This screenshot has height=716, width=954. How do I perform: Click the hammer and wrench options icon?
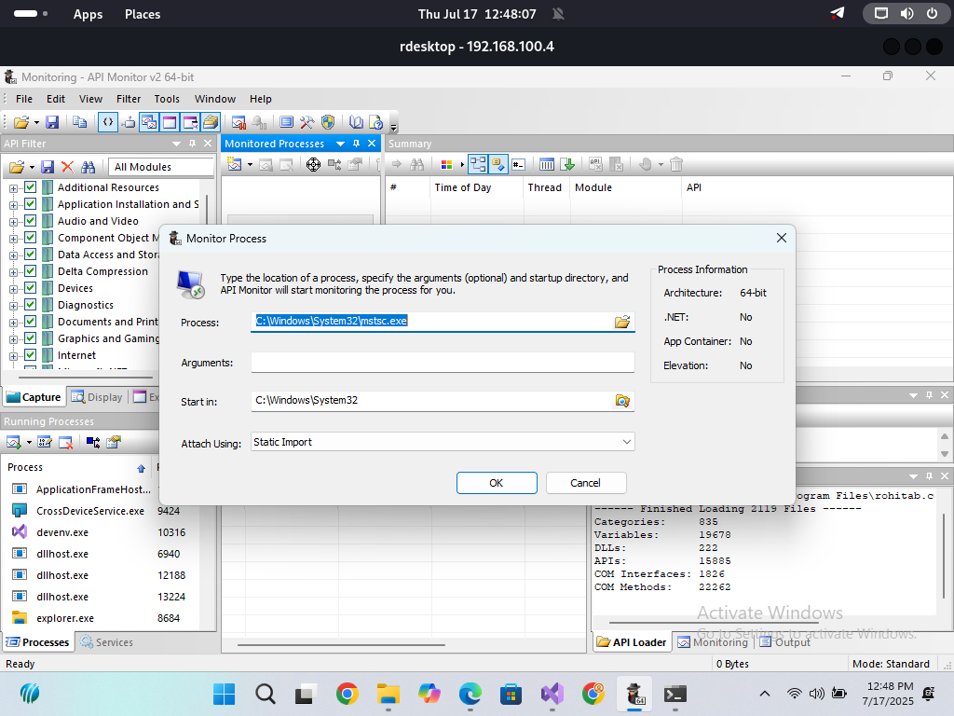coord(307,122)
